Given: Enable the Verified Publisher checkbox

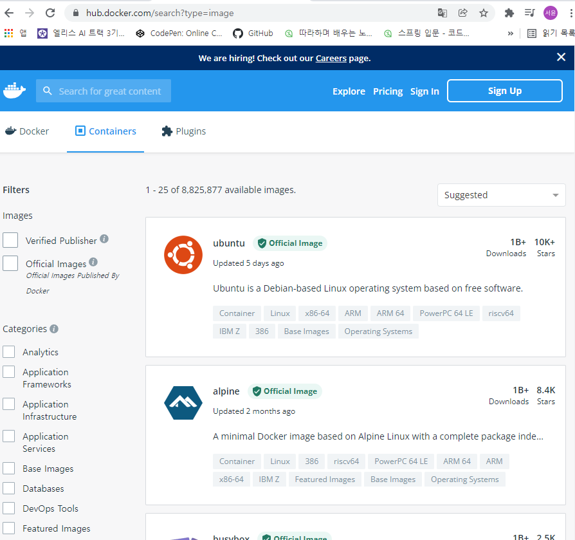Looking at the screenshot, I should [x=10, y=240].
